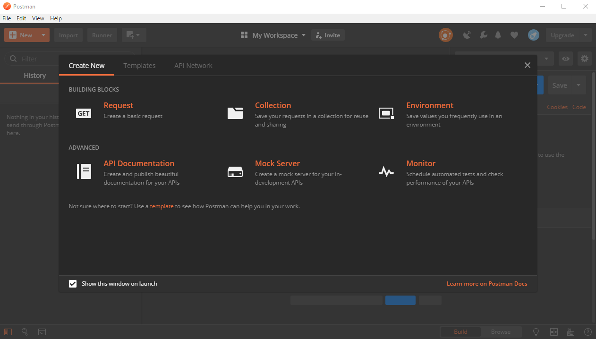Click the heart icon in header

pos(514,35)
